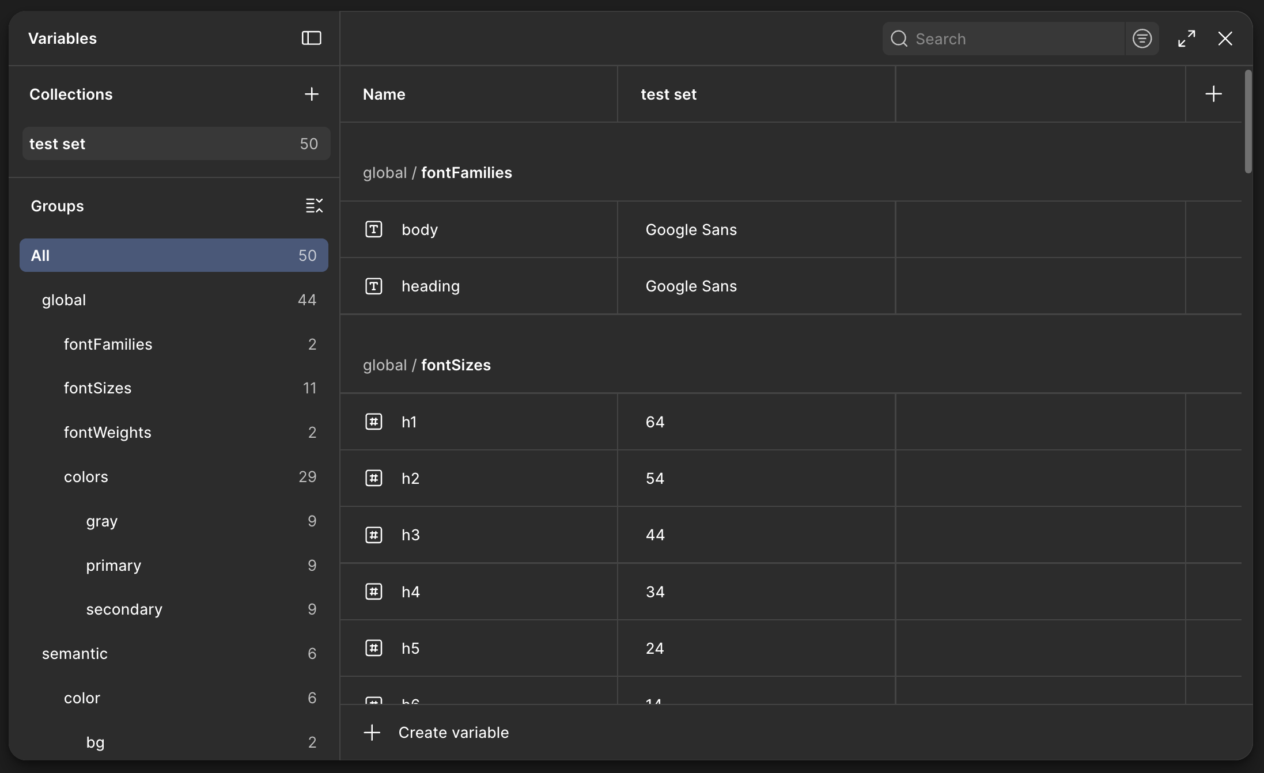1264x773 pixels.
Task: Open the fontSizes group
Action: coord(174,388)
